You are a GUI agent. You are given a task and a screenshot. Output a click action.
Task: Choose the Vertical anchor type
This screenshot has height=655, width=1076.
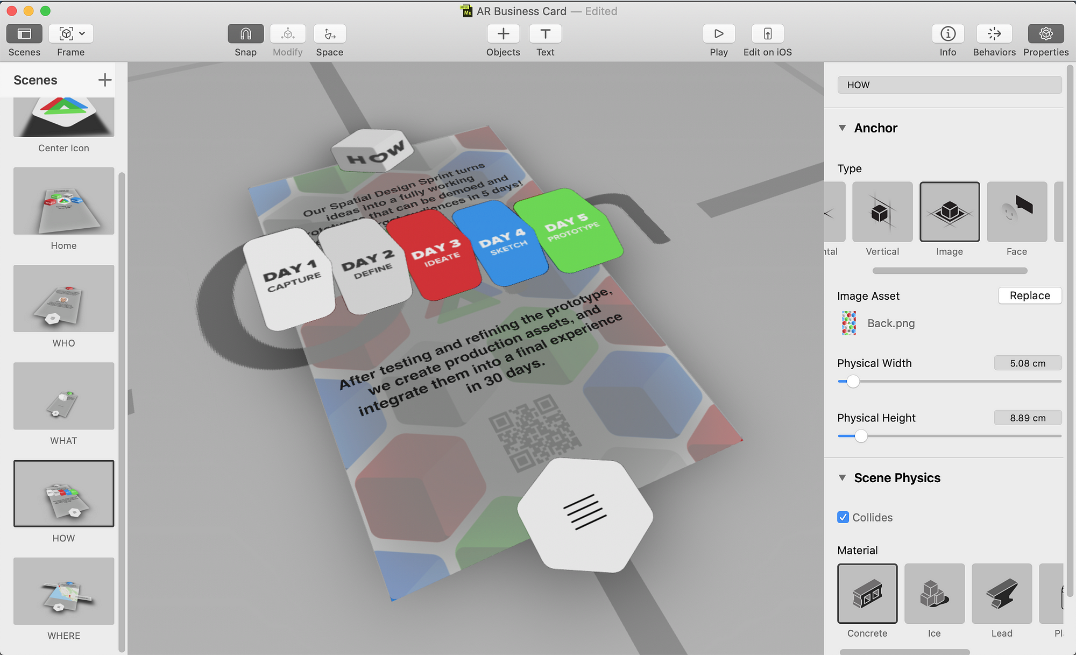[x=882, y=212]
